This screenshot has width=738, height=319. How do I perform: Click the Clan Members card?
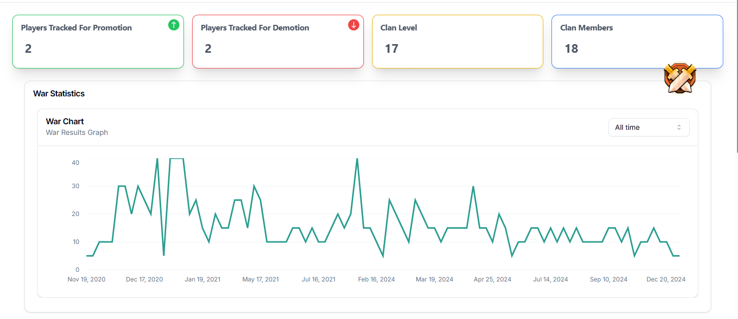click(637, 42)
